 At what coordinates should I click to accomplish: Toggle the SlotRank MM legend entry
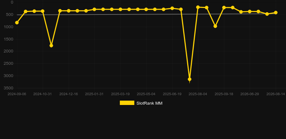pyautogui.click(x=141, y=103)
